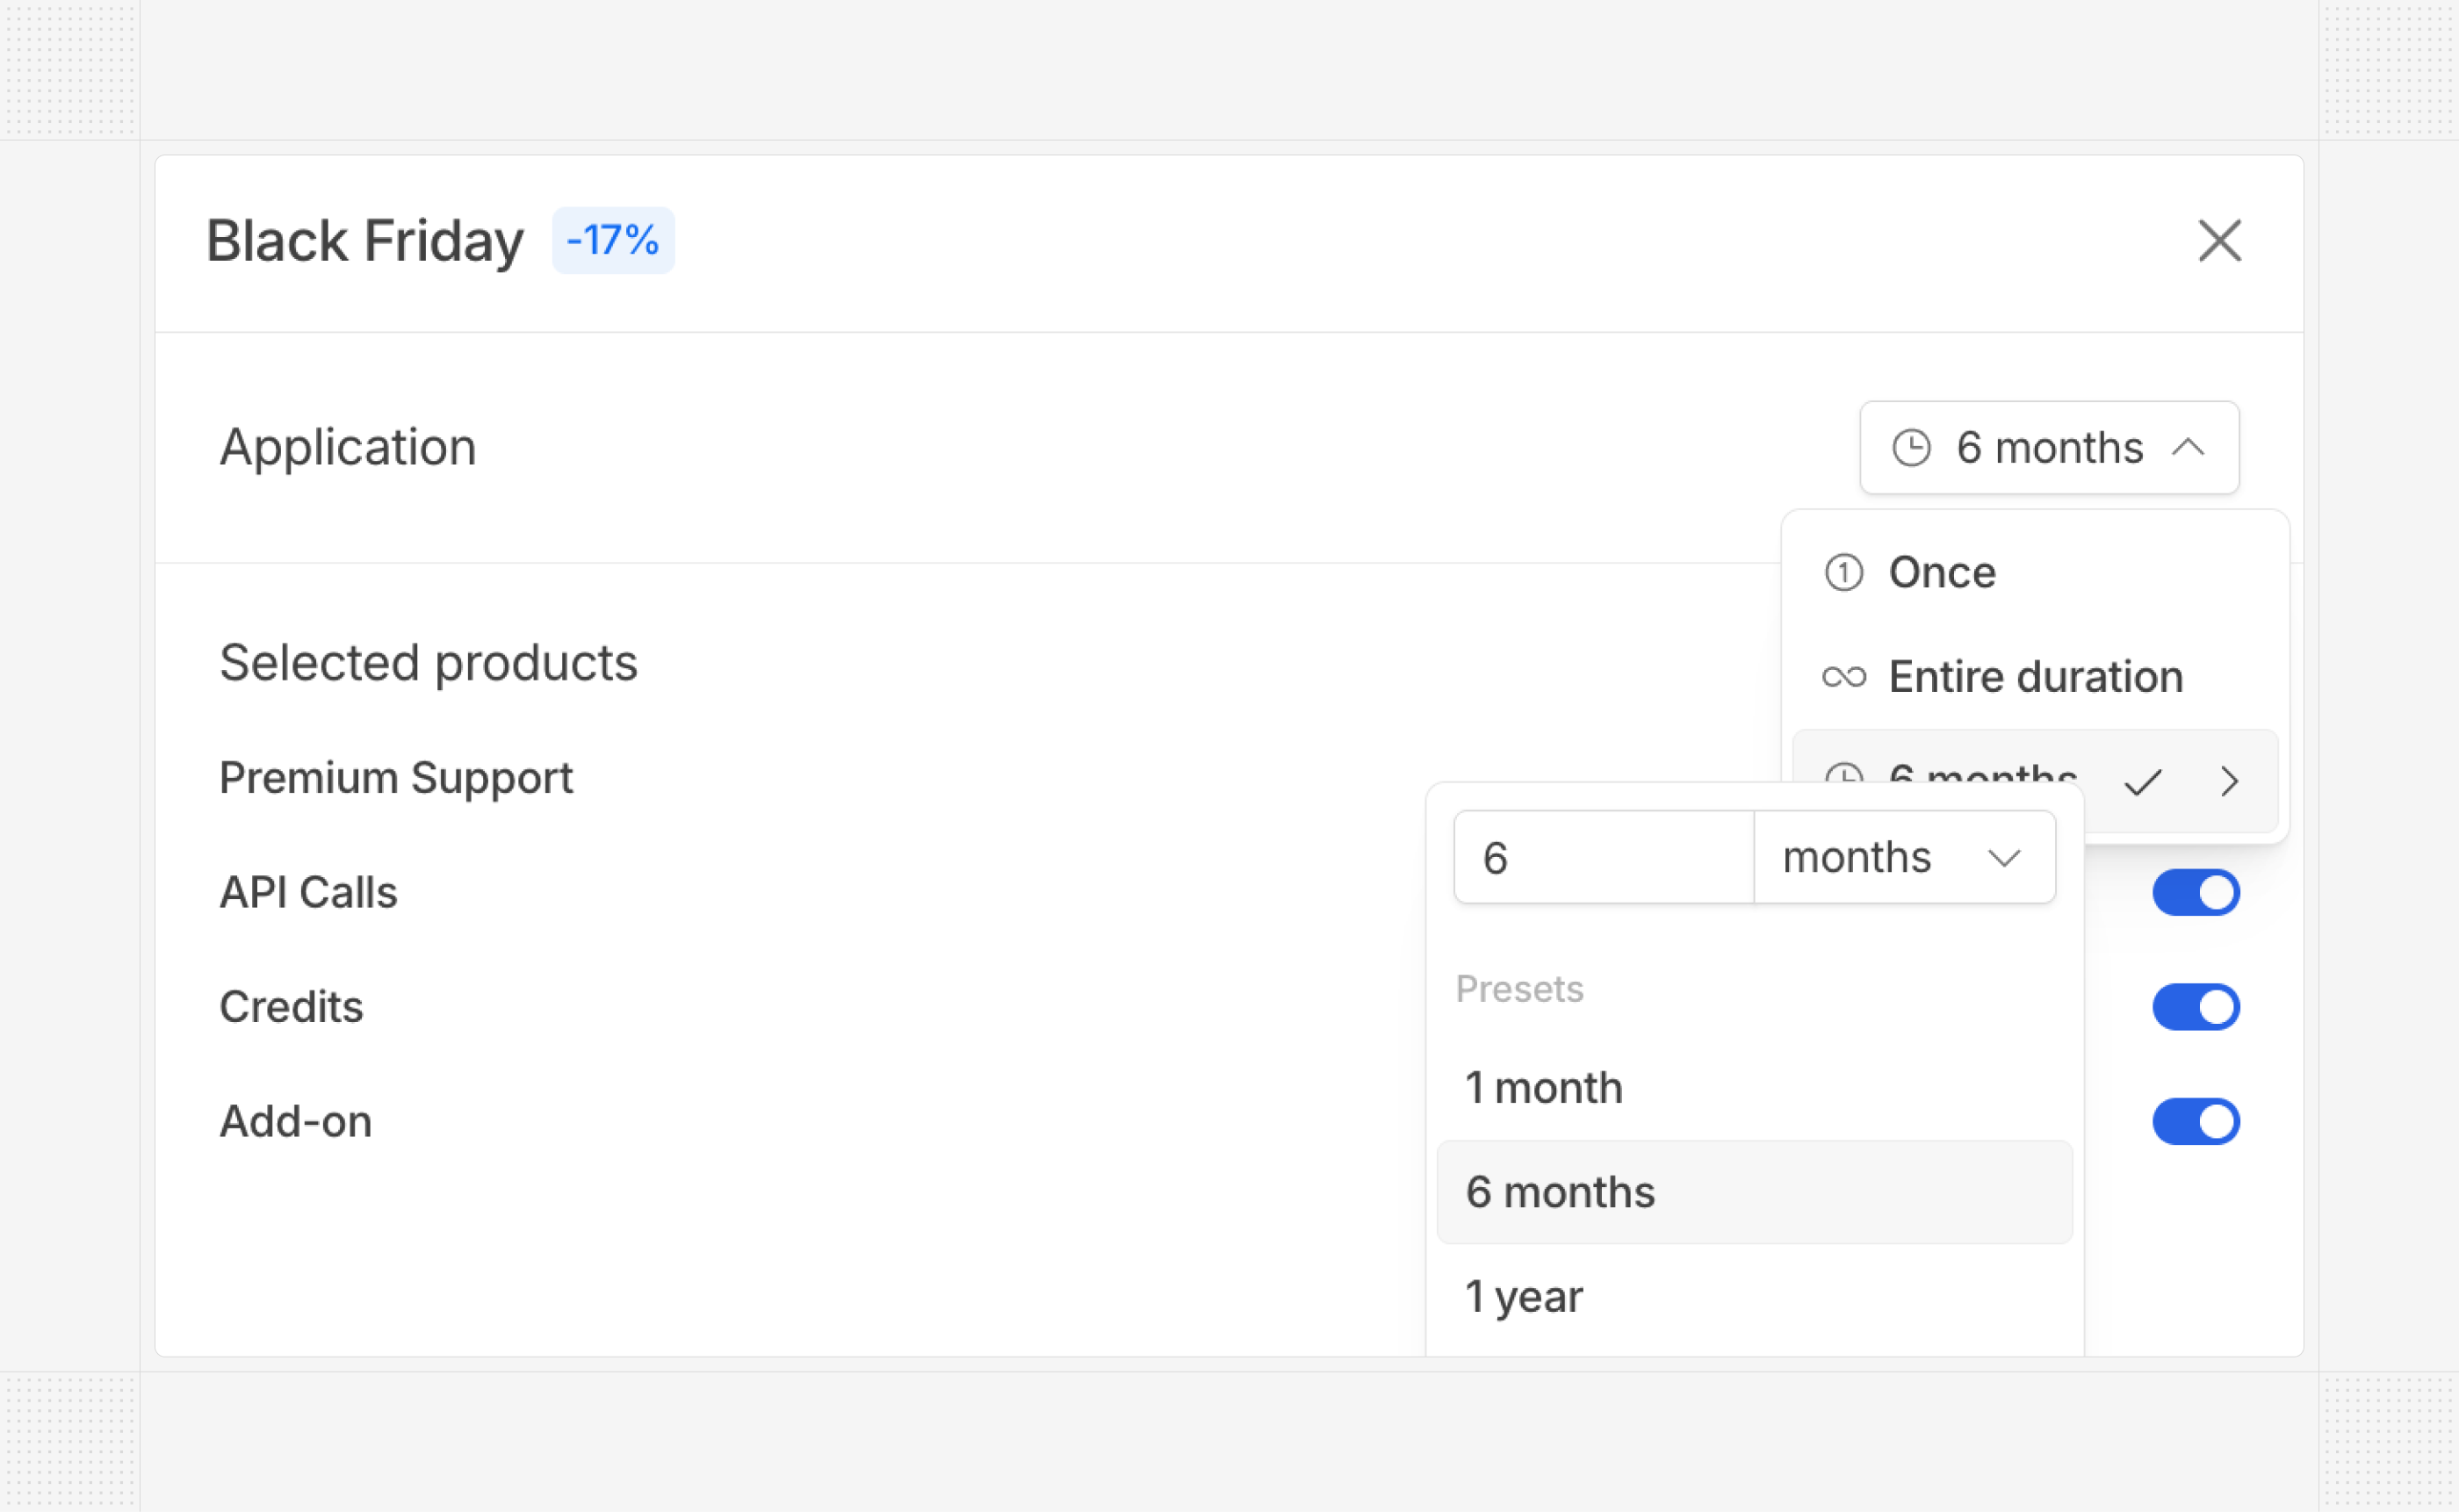Select the Once option
Viewport: 2459px width, 1512px height.
[1941, 573]
